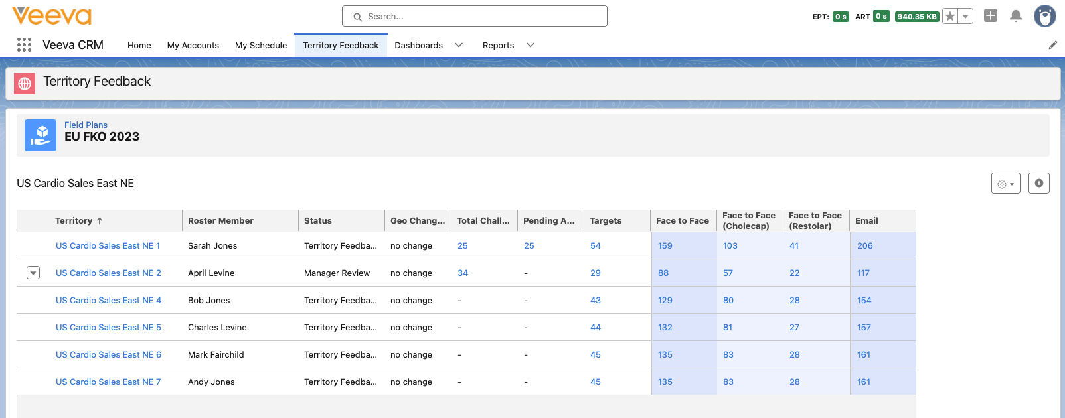Click Email value 206
This screenshot has width=1065, height=418.
865,245
